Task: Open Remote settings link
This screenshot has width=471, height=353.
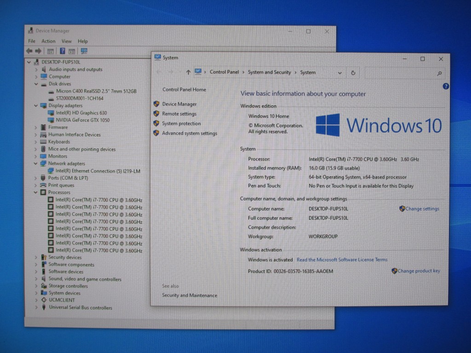Action: pyautogui.click(x=179, y=114)
